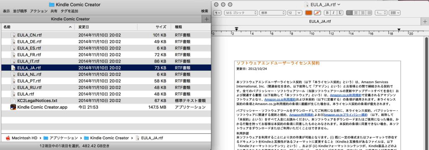Add new TextEdit tab with plus button
Image resolution: width=429 pixels, height=150 pixels.
coord(425,21)
